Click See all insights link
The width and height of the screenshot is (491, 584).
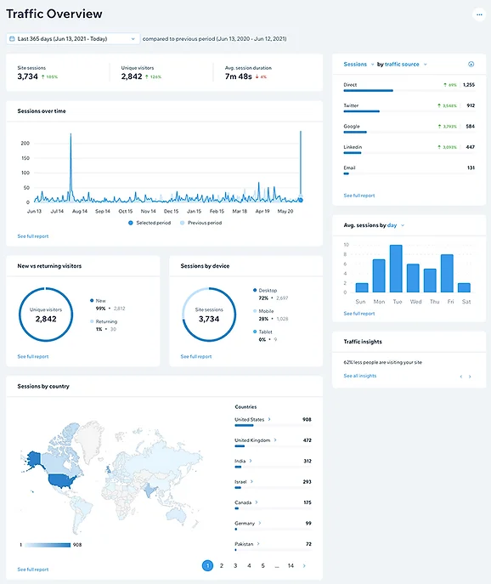coord(359,376)
